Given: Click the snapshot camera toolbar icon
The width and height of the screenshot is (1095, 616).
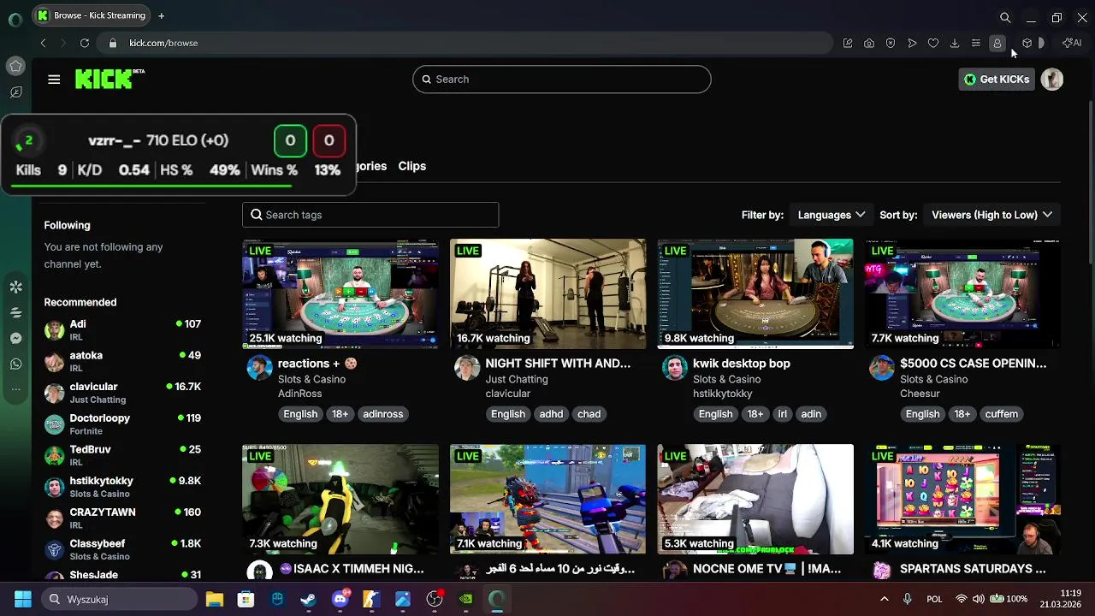Looking at the screenshot, I should click(x=869, y=43).
